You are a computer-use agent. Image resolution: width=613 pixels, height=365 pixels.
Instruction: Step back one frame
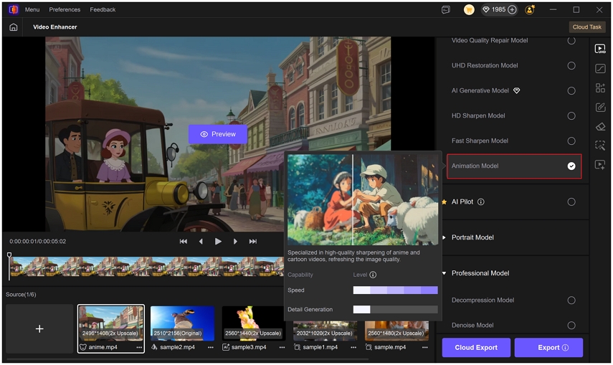[x=201, y=242]
